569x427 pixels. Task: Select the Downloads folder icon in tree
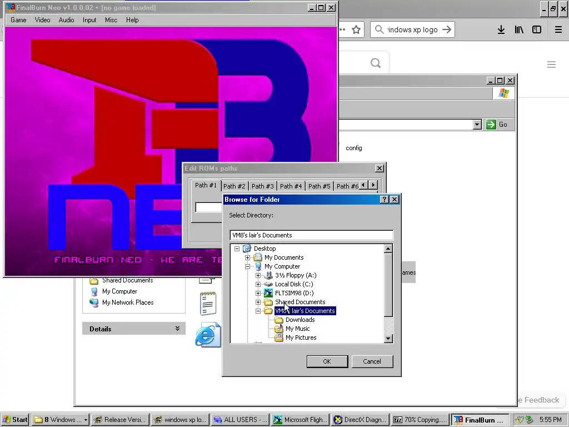click(279, 320)
